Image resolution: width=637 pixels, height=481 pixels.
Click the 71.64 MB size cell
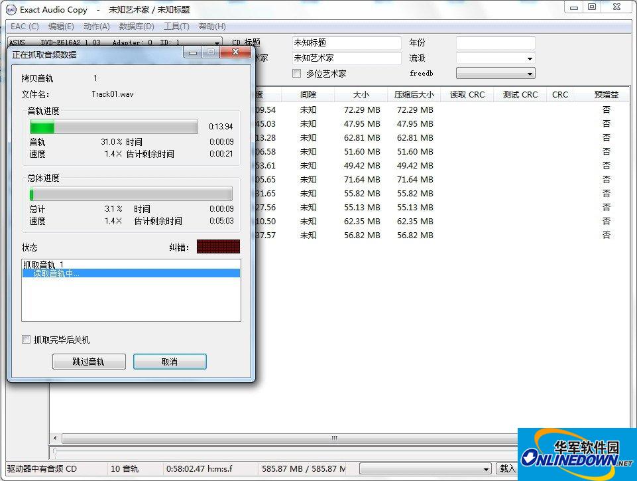362,179
